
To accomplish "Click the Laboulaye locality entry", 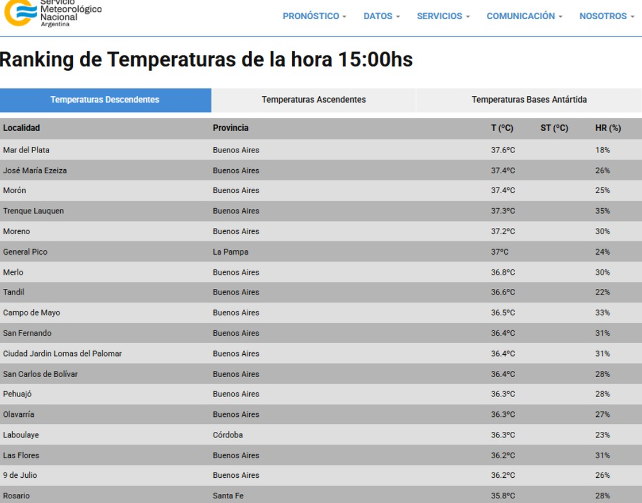I will [21, 435].
